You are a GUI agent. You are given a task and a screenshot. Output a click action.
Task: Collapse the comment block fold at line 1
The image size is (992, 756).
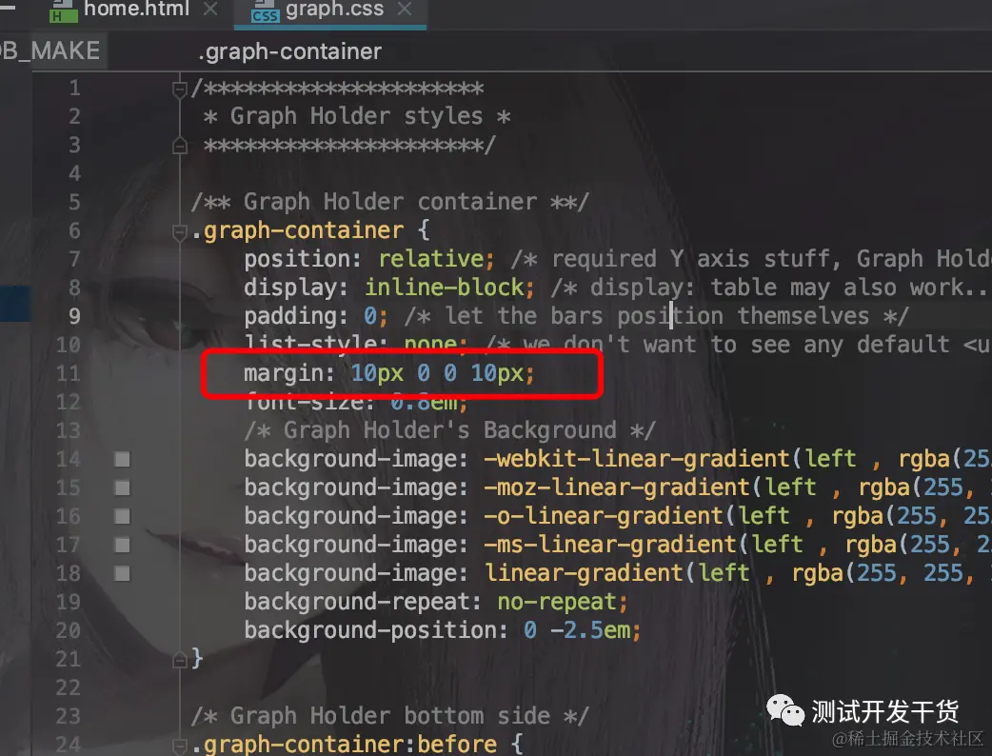point(180,90)
